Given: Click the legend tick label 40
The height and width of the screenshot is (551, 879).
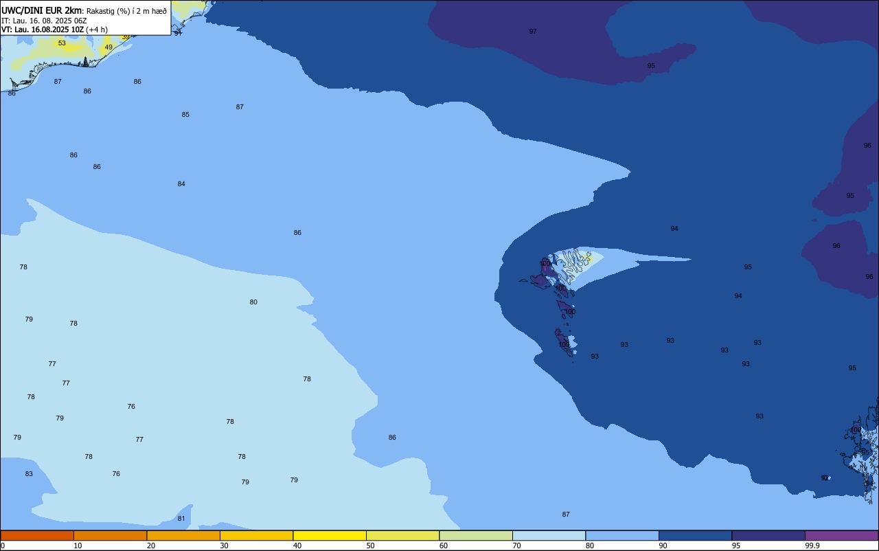Looking at the screenshot, I should (297, 546).
